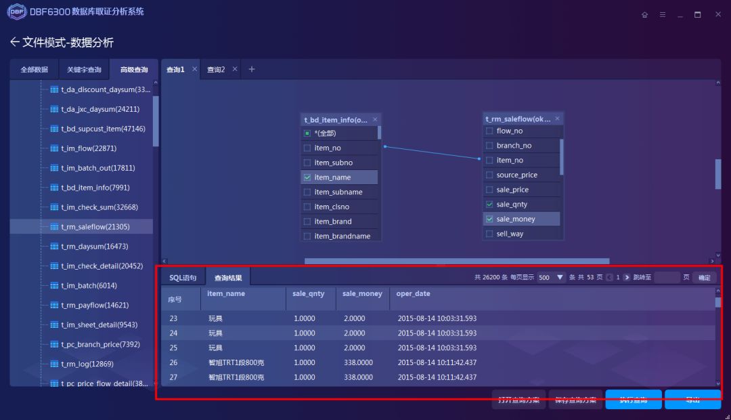This screenshot has width=731, height=420.
Task: Click the 保存查询方案 button
Action: coord(575,400)
